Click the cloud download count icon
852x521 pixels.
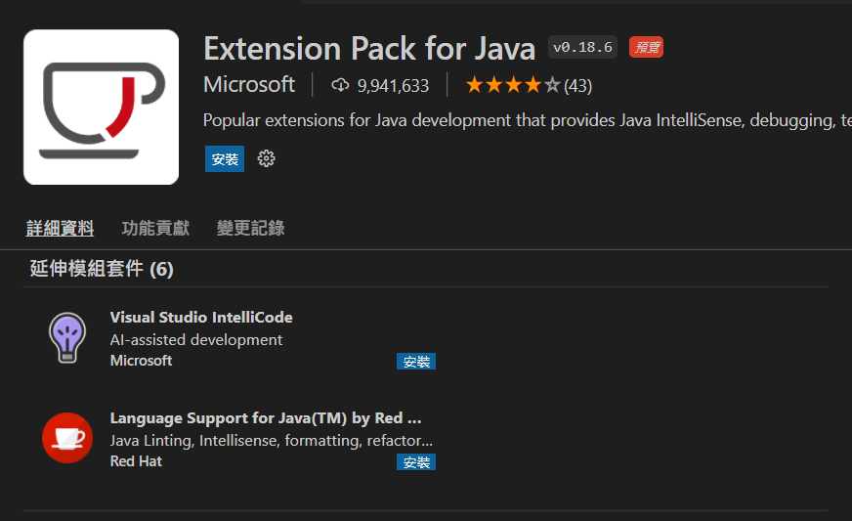click(x=340, y=85)
